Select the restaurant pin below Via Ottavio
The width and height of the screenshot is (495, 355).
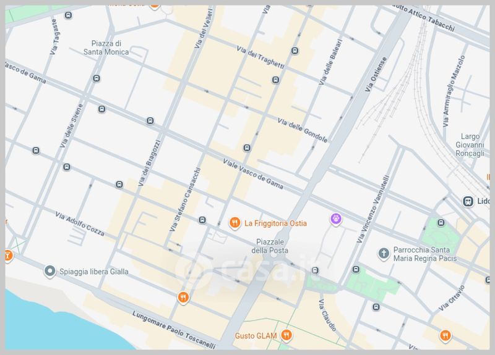(x=445, y=335)
